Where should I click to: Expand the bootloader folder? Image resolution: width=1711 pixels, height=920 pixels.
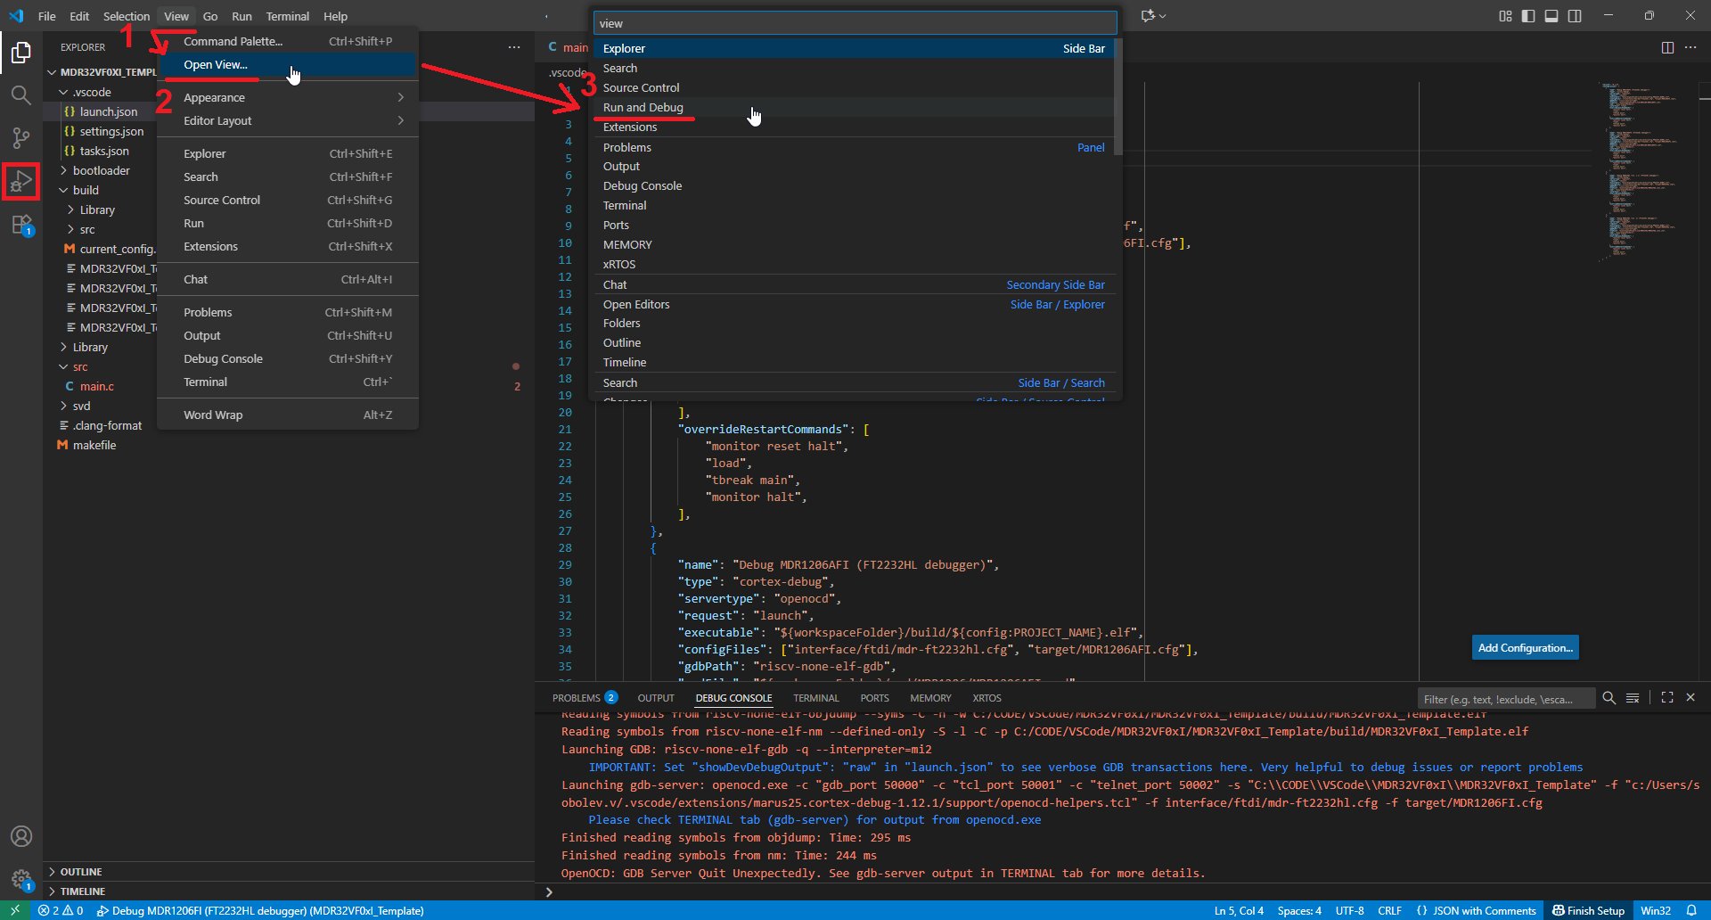(x=101, y=170)
